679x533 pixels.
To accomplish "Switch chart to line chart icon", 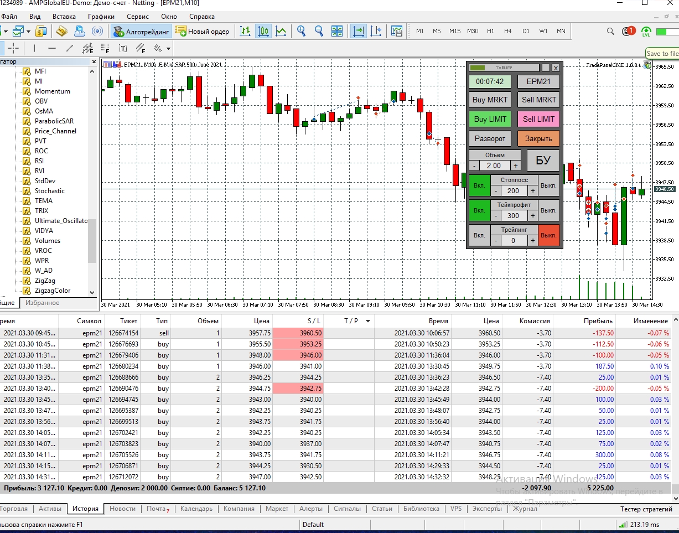I will 281,32.
